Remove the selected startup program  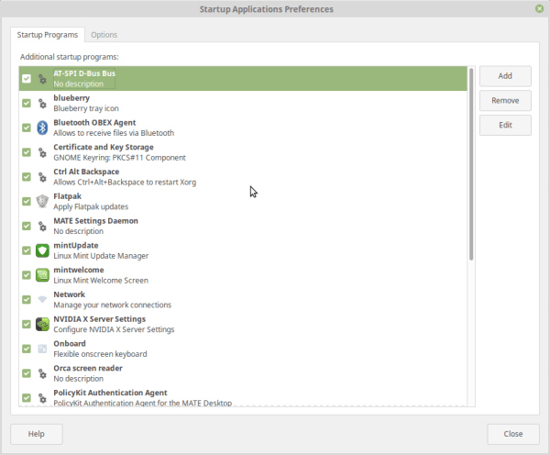click(505, 100)
